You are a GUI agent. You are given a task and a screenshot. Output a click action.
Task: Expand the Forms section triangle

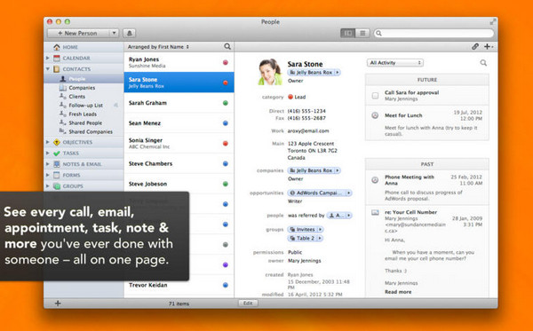click(48, 175)
